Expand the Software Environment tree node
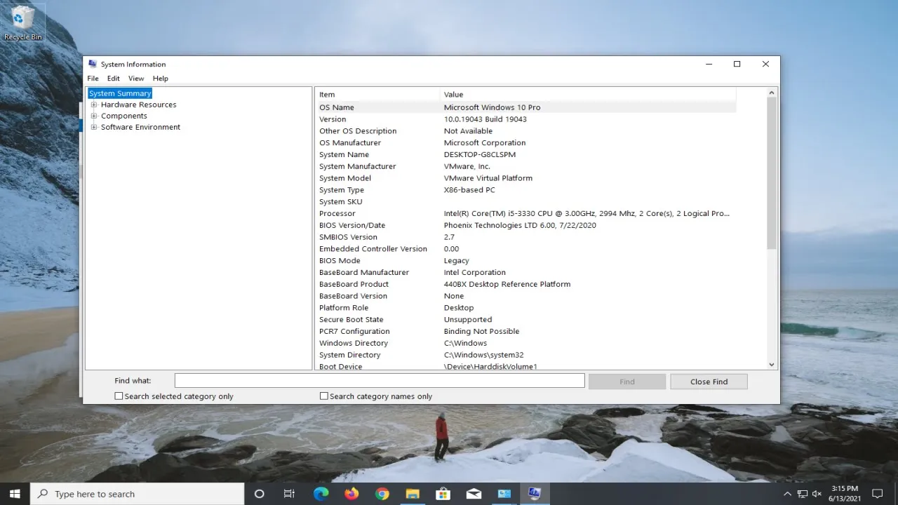The image size is (898, 505). (94, 127)
